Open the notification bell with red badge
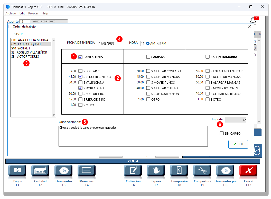271x199 pixels. pyautogui.click(x=253, y=20)
